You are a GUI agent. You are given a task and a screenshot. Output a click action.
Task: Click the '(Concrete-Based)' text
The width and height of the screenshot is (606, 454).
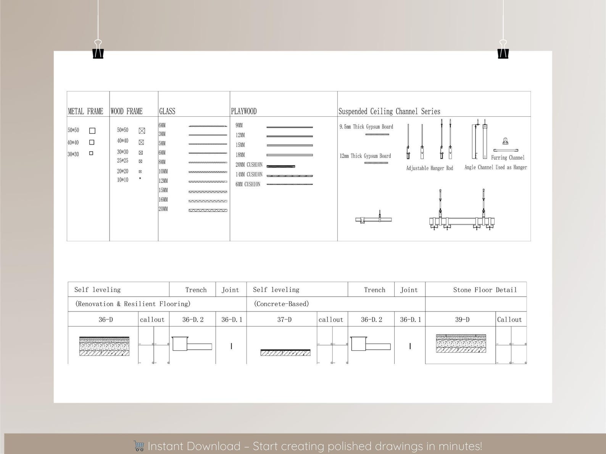click(x=281, y=304)
